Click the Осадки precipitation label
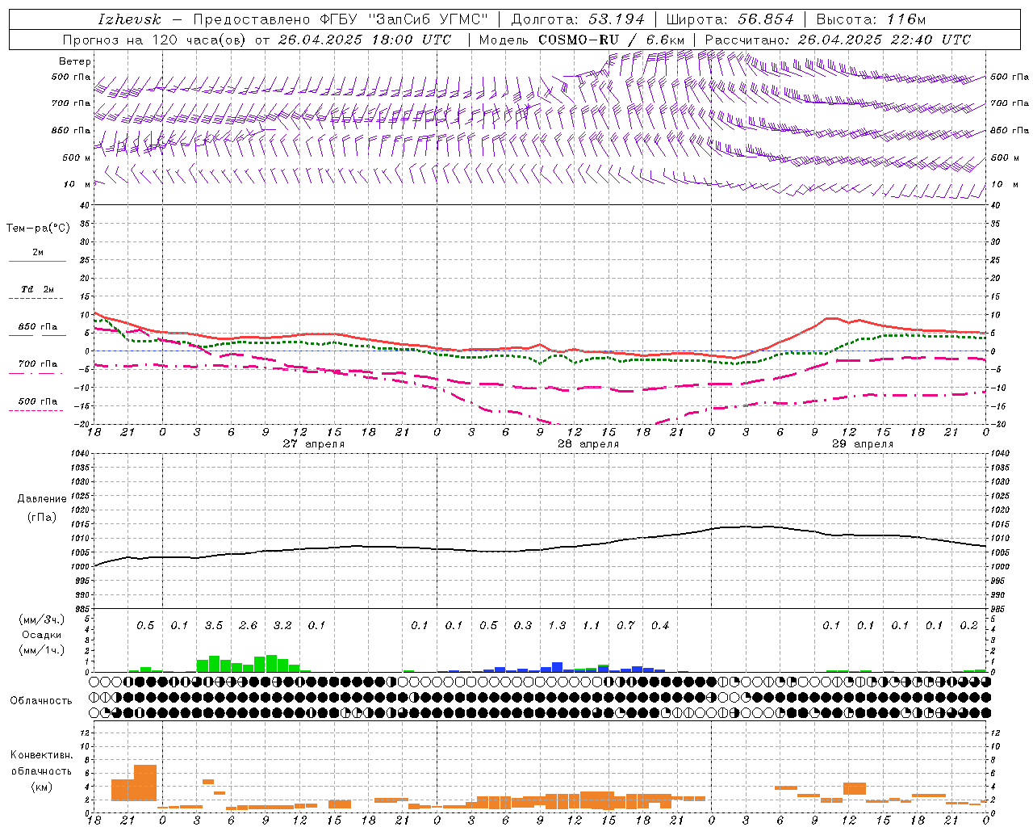 point(42,635)
